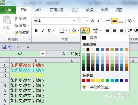Viewport: 138px width, 105px height.
Task: Open the font size dropdown
Action: [x=87, y=21]
